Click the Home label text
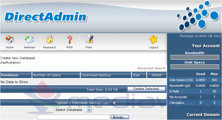This screenshot has width=222, height=120. click(x=10, y=47)
